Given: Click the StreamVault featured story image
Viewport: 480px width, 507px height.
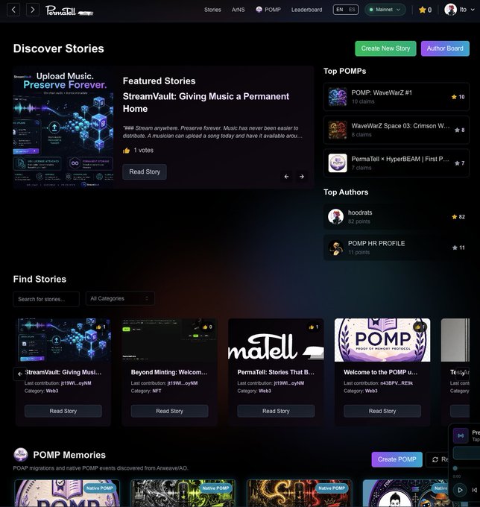Looking at the screenshot, I should 63,127.
